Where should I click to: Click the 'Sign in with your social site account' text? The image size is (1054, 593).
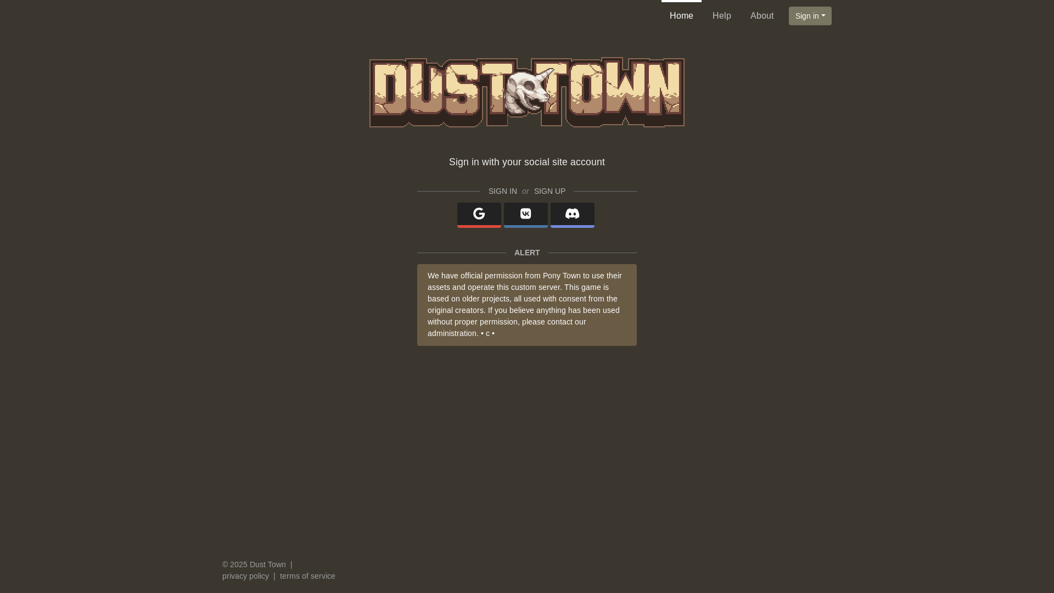click(x=527, y=162)
